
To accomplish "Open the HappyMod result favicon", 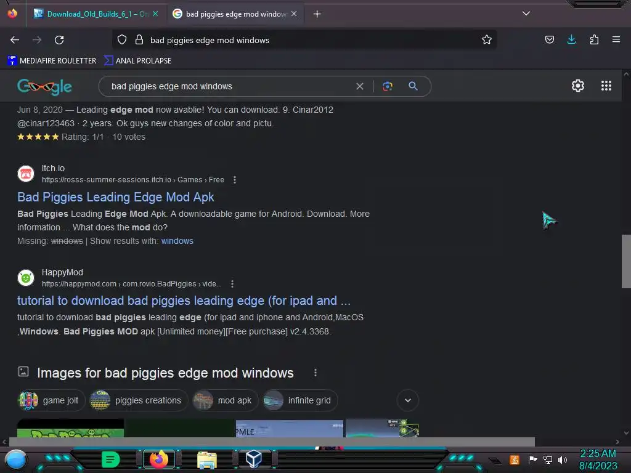I will tap(26, 278).
